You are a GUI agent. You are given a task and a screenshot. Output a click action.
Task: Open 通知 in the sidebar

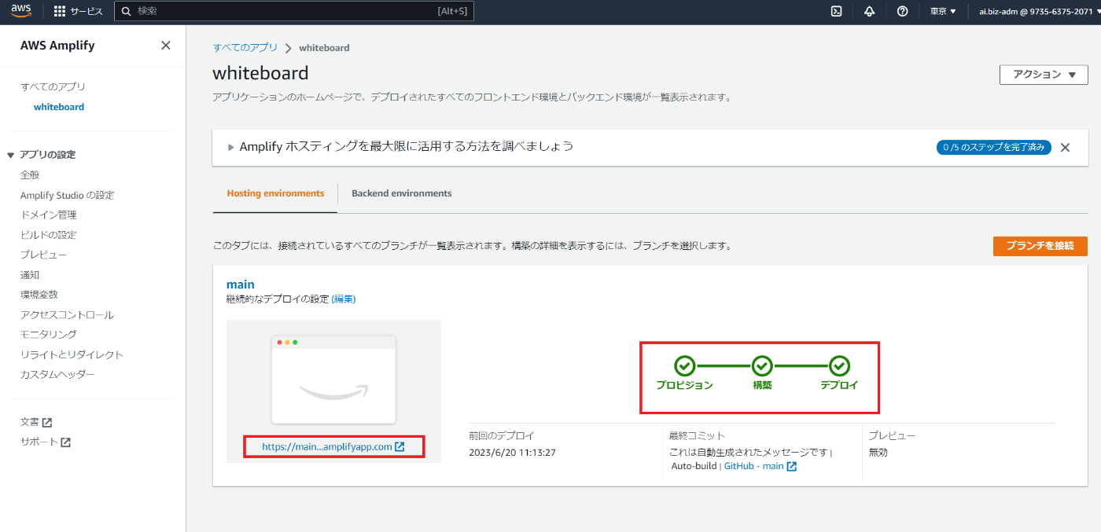click(30, 275)
